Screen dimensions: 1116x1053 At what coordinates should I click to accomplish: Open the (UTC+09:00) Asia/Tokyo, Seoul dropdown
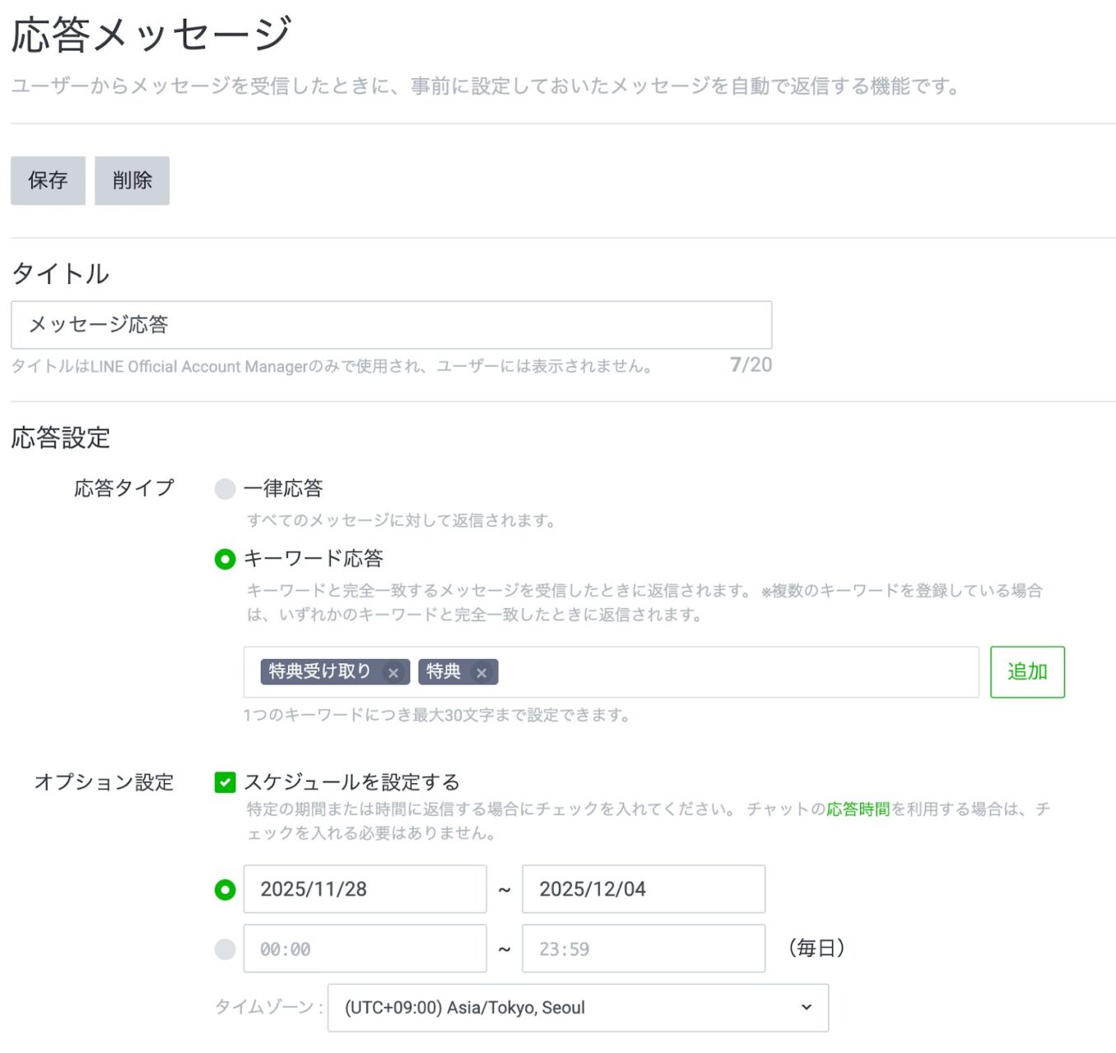[x=576, y=1007]
